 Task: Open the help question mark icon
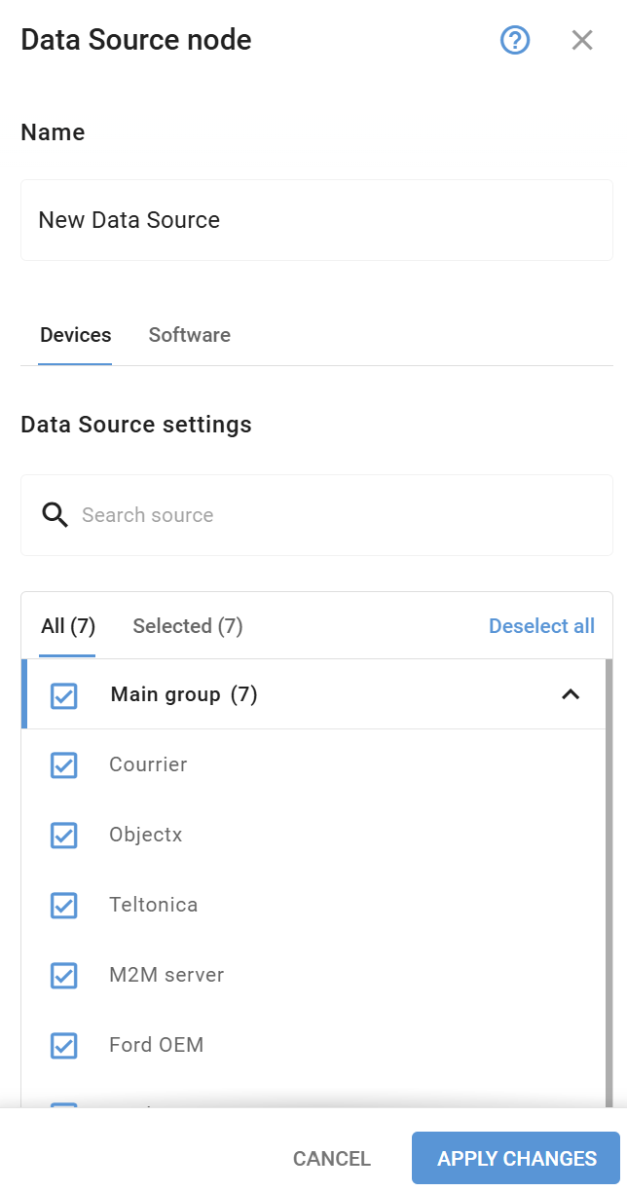tap(515, 40)
